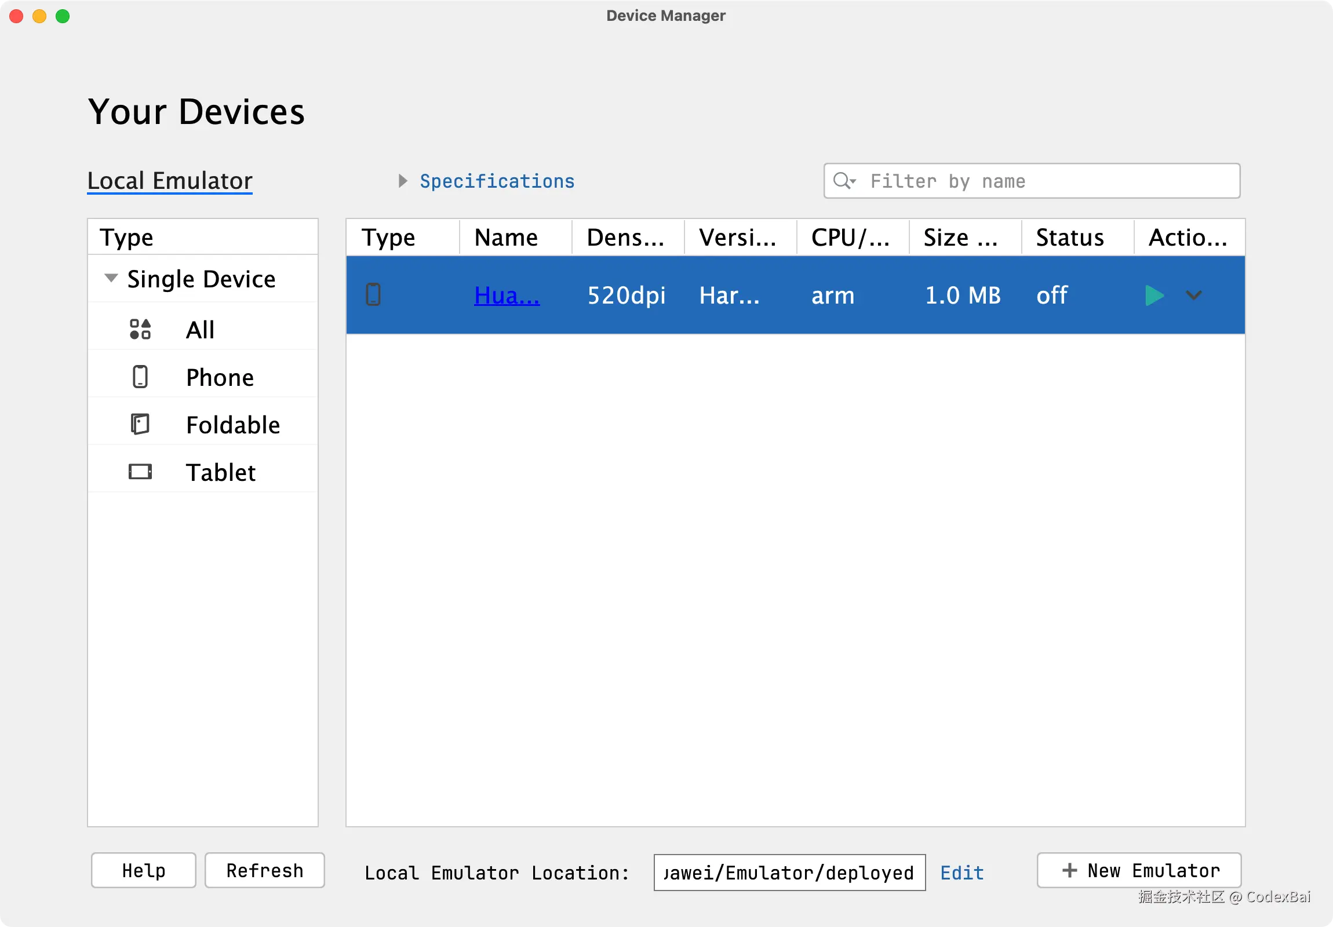This screenshot has width=1333, height=927.
Task: Switch to the Local Emulator tab
Action: 170,181
